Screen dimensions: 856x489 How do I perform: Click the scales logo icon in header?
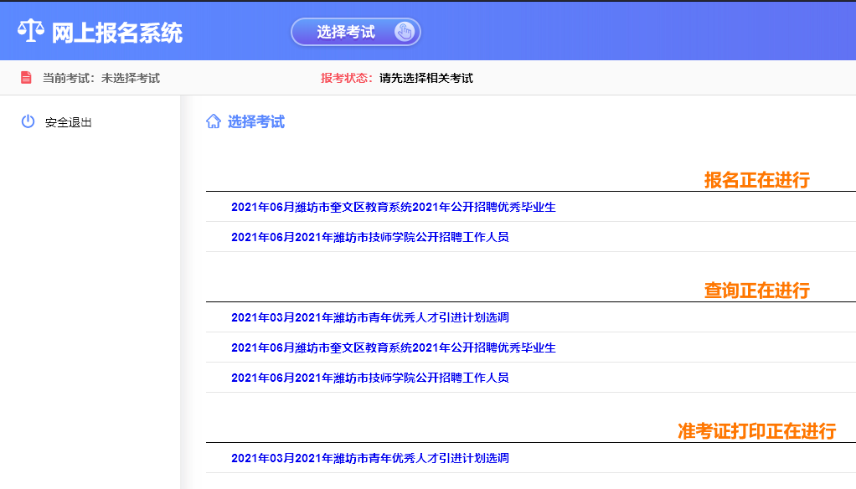point(30,32)
